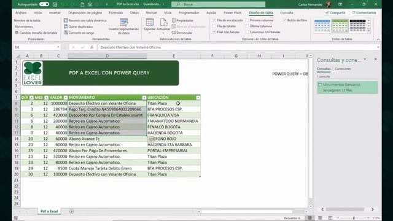This screenshot has height=221, width=393.
Task: Switch to Page Break preview in status bar
Action: tap(330, 218)
